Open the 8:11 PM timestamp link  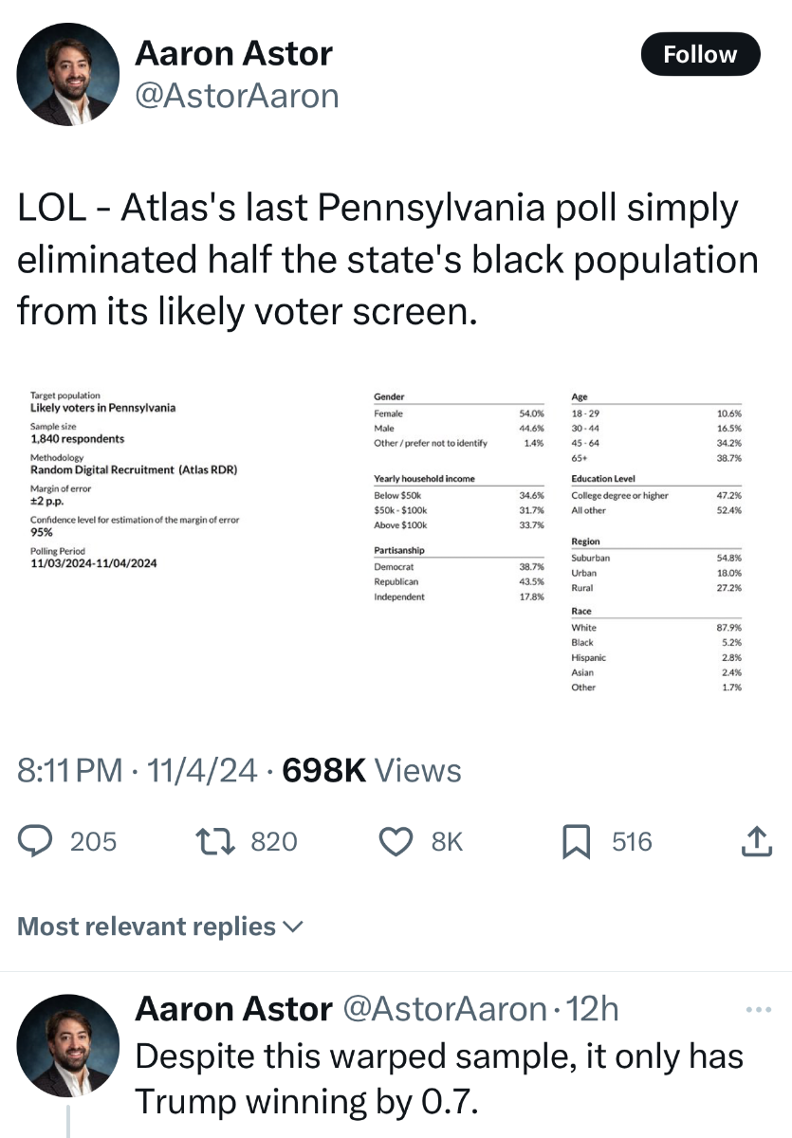(70, 770)
